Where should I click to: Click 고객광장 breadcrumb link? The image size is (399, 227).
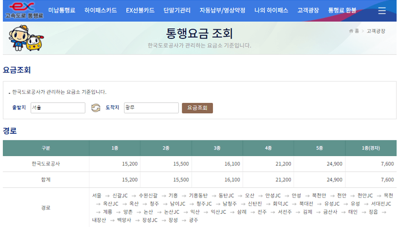pyautogui.click(x=376, y=31)
